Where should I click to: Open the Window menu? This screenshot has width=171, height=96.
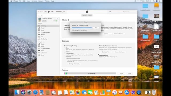(47, 1)
